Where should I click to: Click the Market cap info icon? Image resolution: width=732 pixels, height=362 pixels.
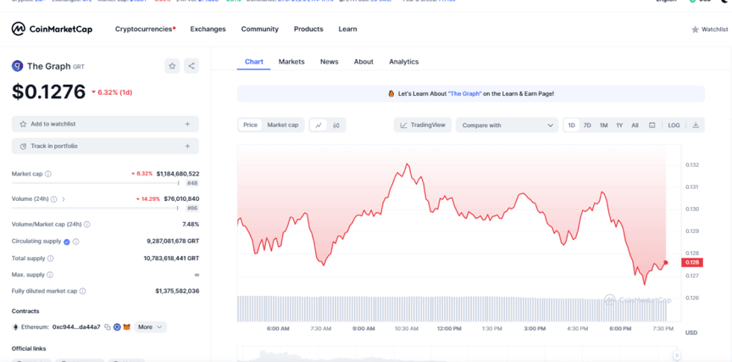(x=47, y=174)
